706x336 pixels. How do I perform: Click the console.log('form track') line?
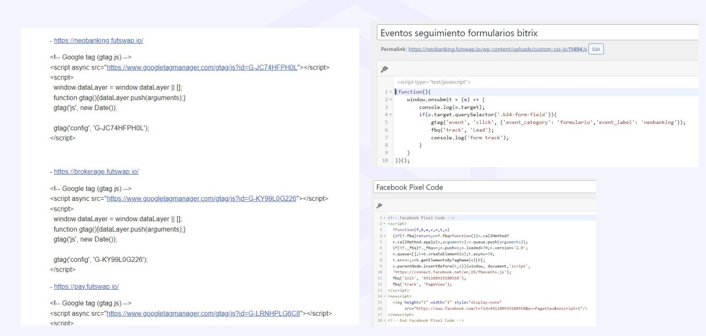(x=470, y=137)
